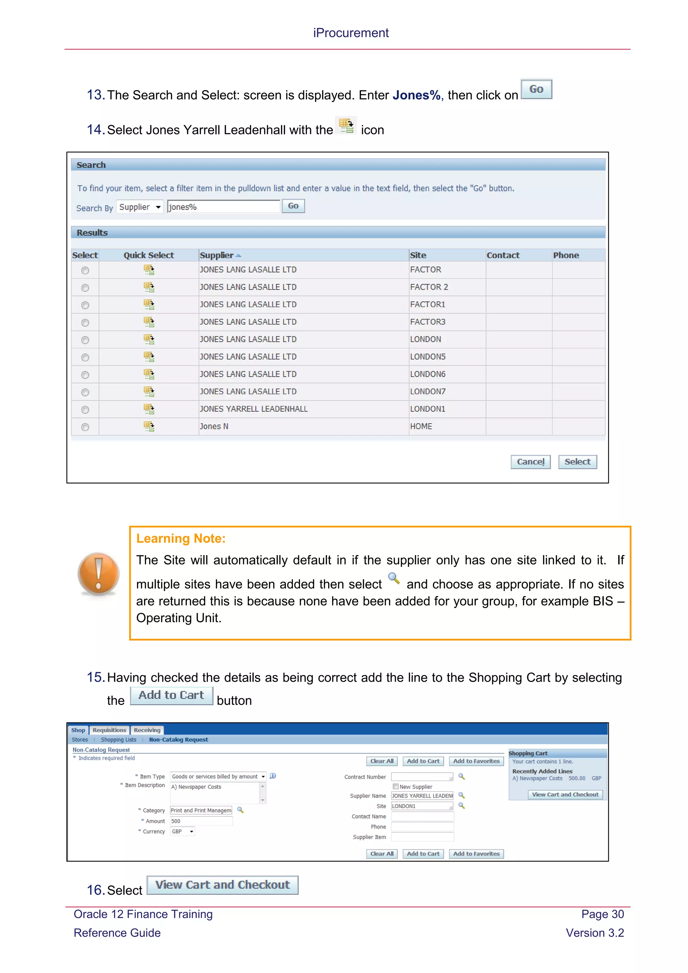Open Site search magnifier icon

coord(462,806)
